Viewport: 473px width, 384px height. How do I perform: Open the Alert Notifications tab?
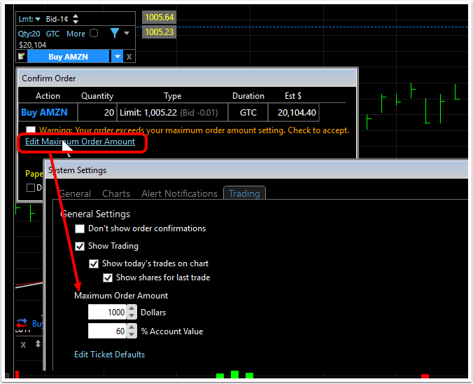coord(180,193)
